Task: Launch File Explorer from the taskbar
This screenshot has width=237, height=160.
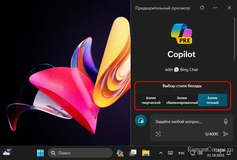Action: (x=145, y=153)
